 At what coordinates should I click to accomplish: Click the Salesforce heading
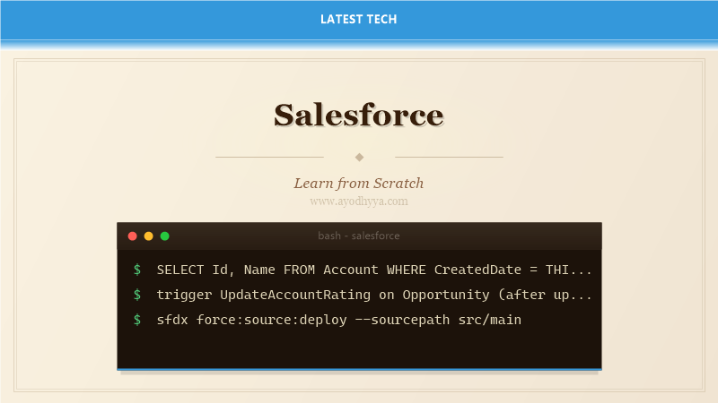coord(358,115)
